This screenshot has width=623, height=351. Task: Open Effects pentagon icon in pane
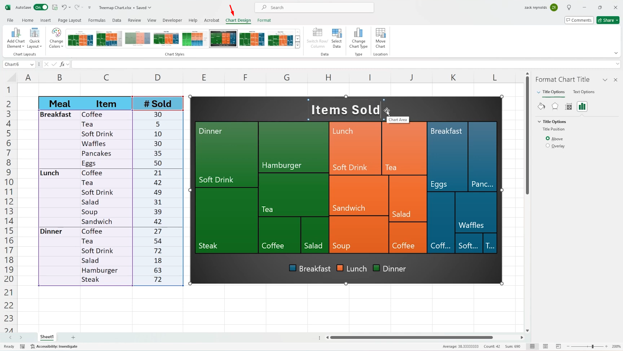[555, 106]
